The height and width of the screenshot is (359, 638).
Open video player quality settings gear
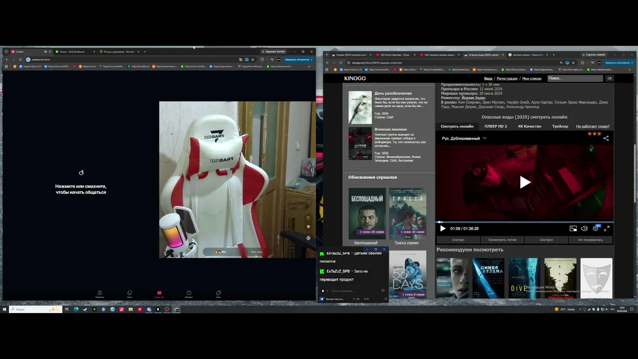tap(596, 228)
